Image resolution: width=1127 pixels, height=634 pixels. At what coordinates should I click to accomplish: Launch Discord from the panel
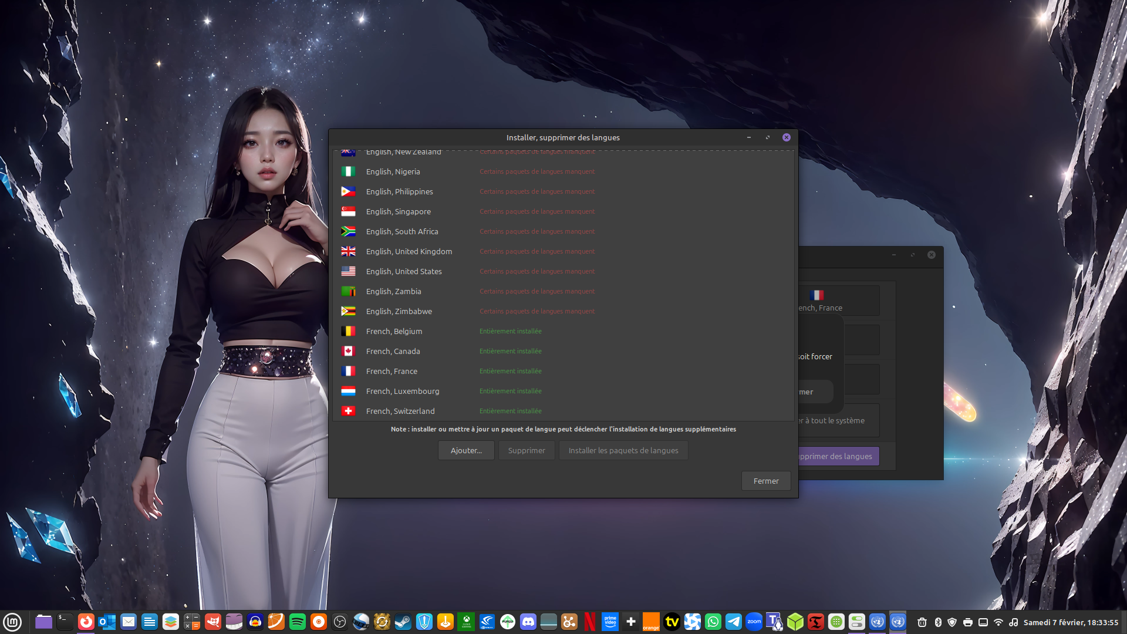[x=528, y=622]
